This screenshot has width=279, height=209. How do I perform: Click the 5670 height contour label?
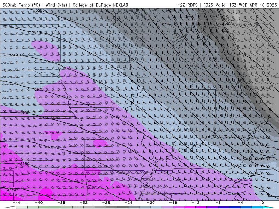pyautogui.click(x=39, y=89)
